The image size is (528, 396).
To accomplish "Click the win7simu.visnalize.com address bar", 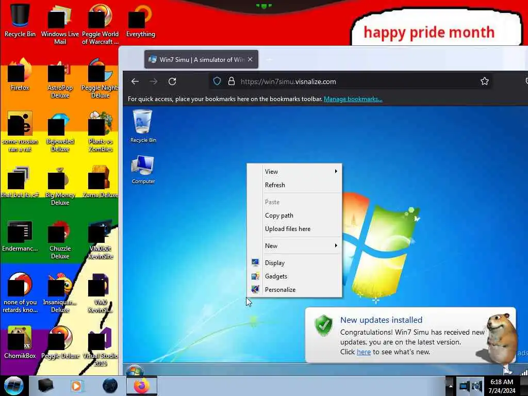I will coord(350,81).
